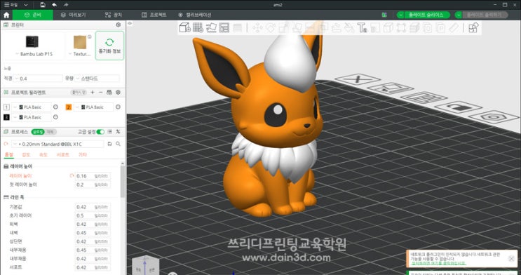Select the 속도 process settings tab

[x=43, y=154]
